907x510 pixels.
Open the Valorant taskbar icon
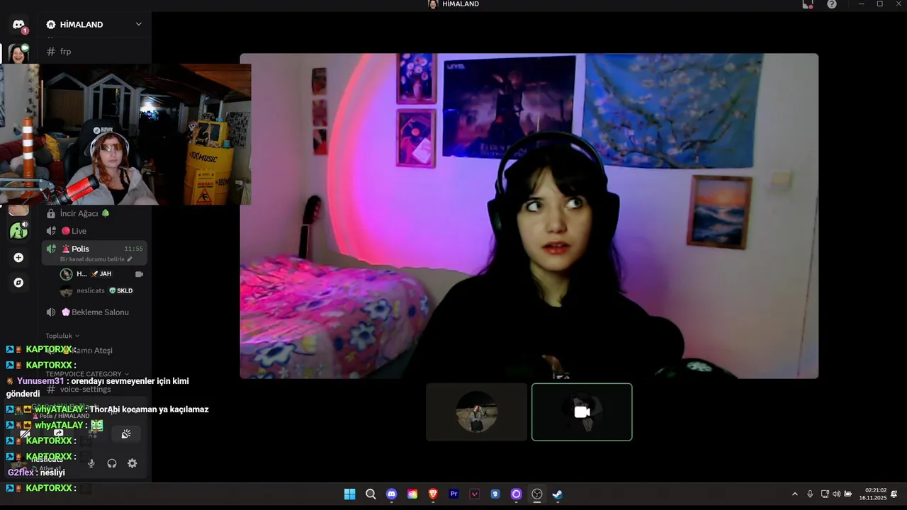(475, 494)
